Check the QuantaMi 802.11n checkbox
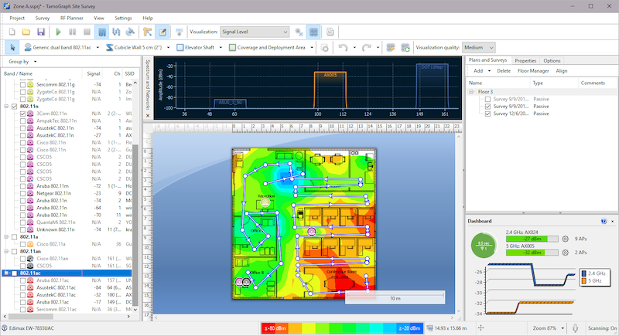Image resolution: width=619 pixels, height=336 pixels. (22, 222)
